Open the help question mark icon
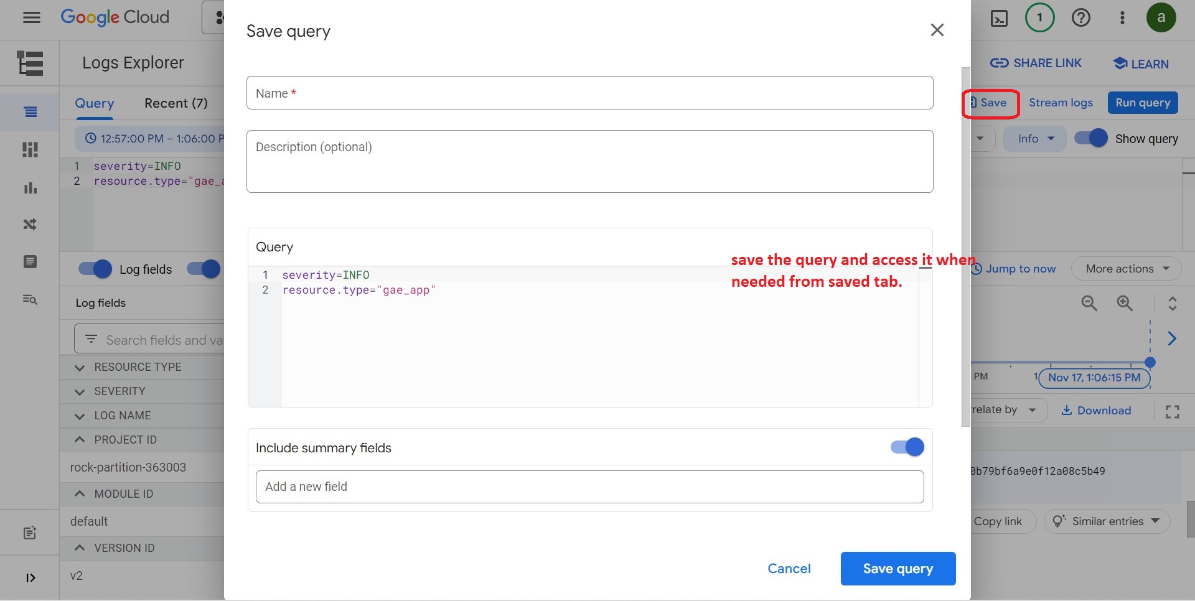 [1080, 18]
